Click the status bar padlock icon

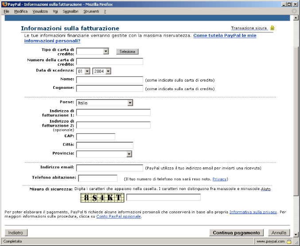[x=288, y=242]
